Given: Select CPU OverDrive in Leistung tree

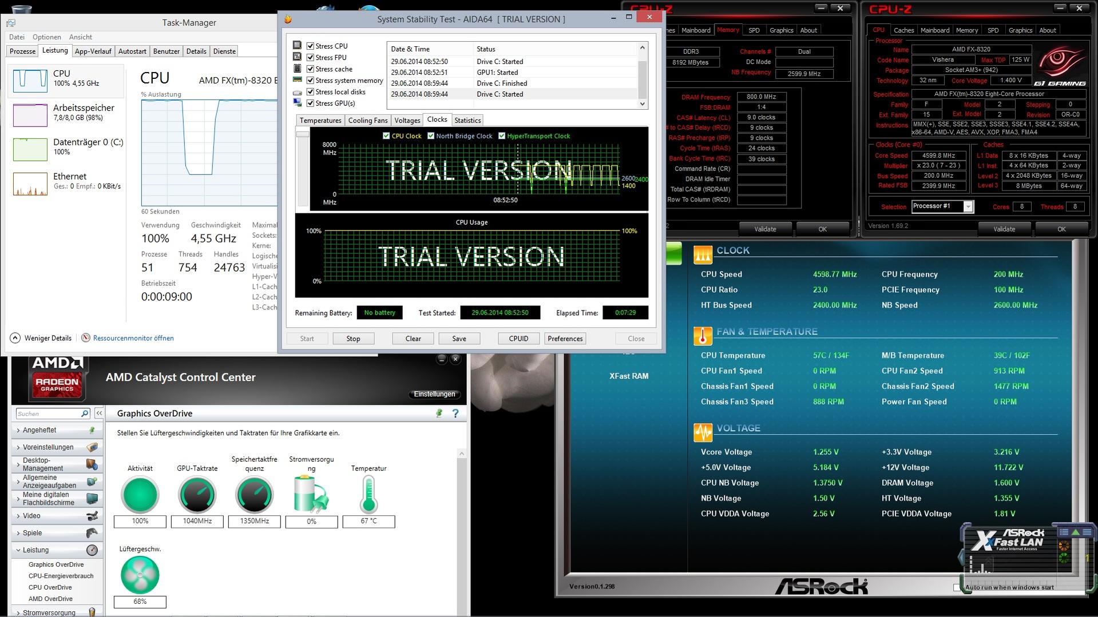Looking at the screenshot, I should [x=50, y=587].
